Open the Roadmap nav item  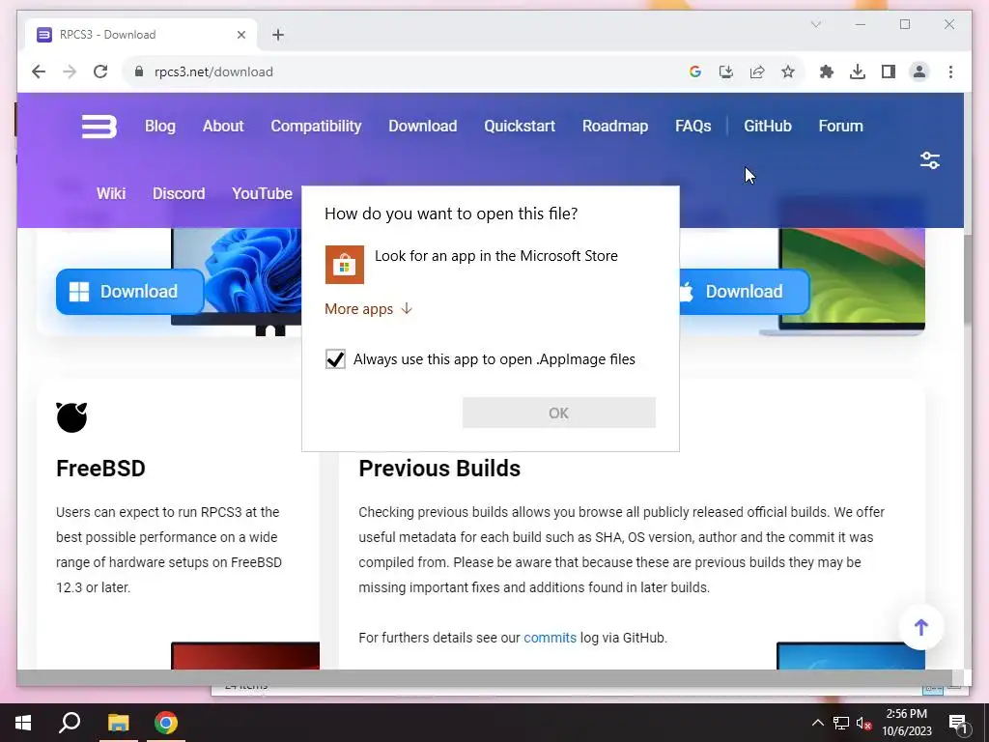point(615,127)
